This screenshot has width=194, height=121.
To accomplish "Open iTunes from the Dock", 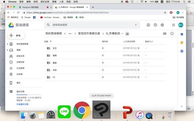I will tap(140, 115).
